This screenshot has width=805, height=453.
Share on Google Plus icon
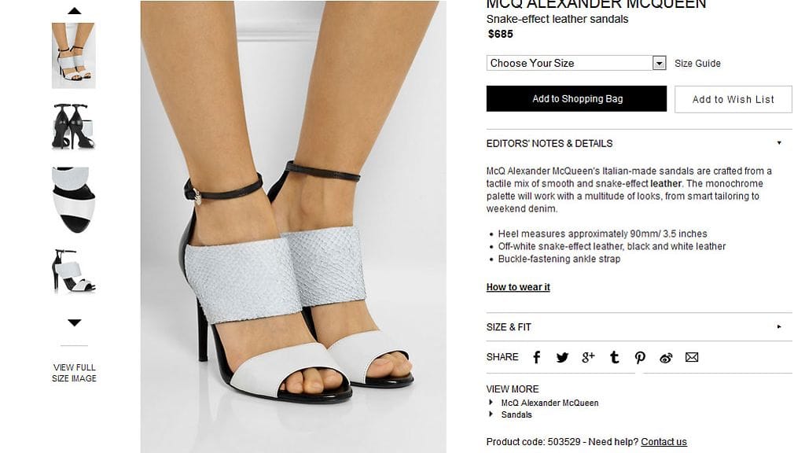(588, 358)
